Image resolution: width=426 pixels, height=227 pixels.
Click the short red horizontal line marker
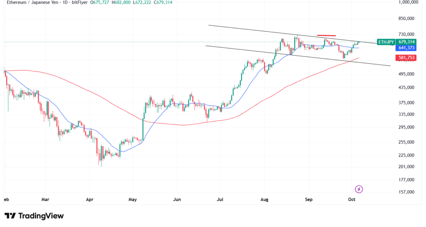326,36
